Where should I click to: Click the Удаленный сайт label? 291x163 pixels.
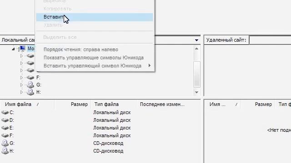point(226,40)
